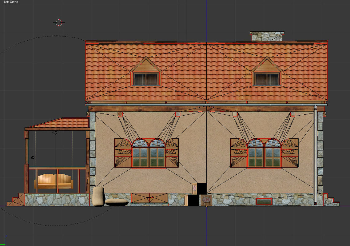Viewport: 350px width, 246px height.
Task: Select the stone chimney on the roof
Action: click(x=267, y=36)
